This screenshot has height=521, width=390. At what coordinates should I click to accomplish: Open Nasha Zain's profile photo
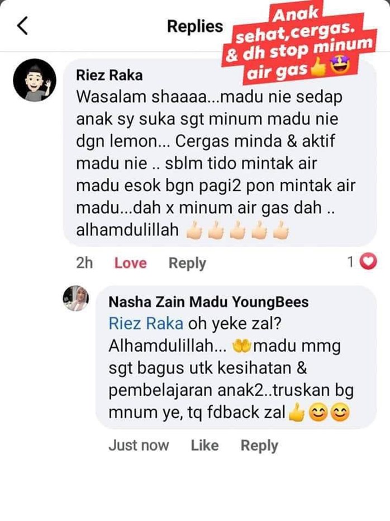(76, 298)
